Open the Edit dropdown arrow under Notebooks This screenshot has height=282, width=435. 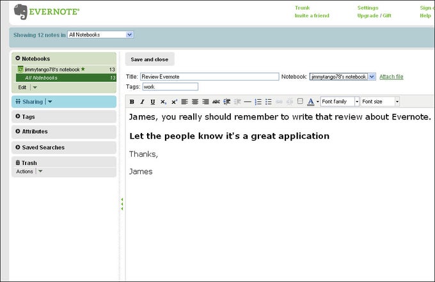point(35,88)
